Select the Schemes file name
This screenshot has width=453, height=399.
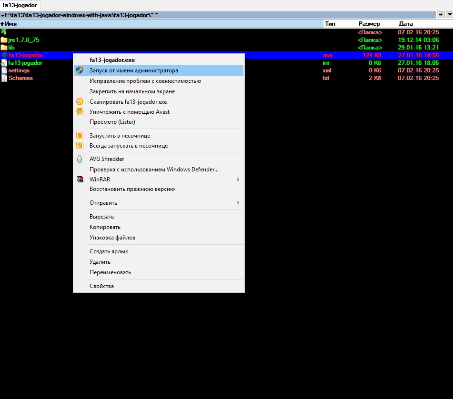click(21, 78)
